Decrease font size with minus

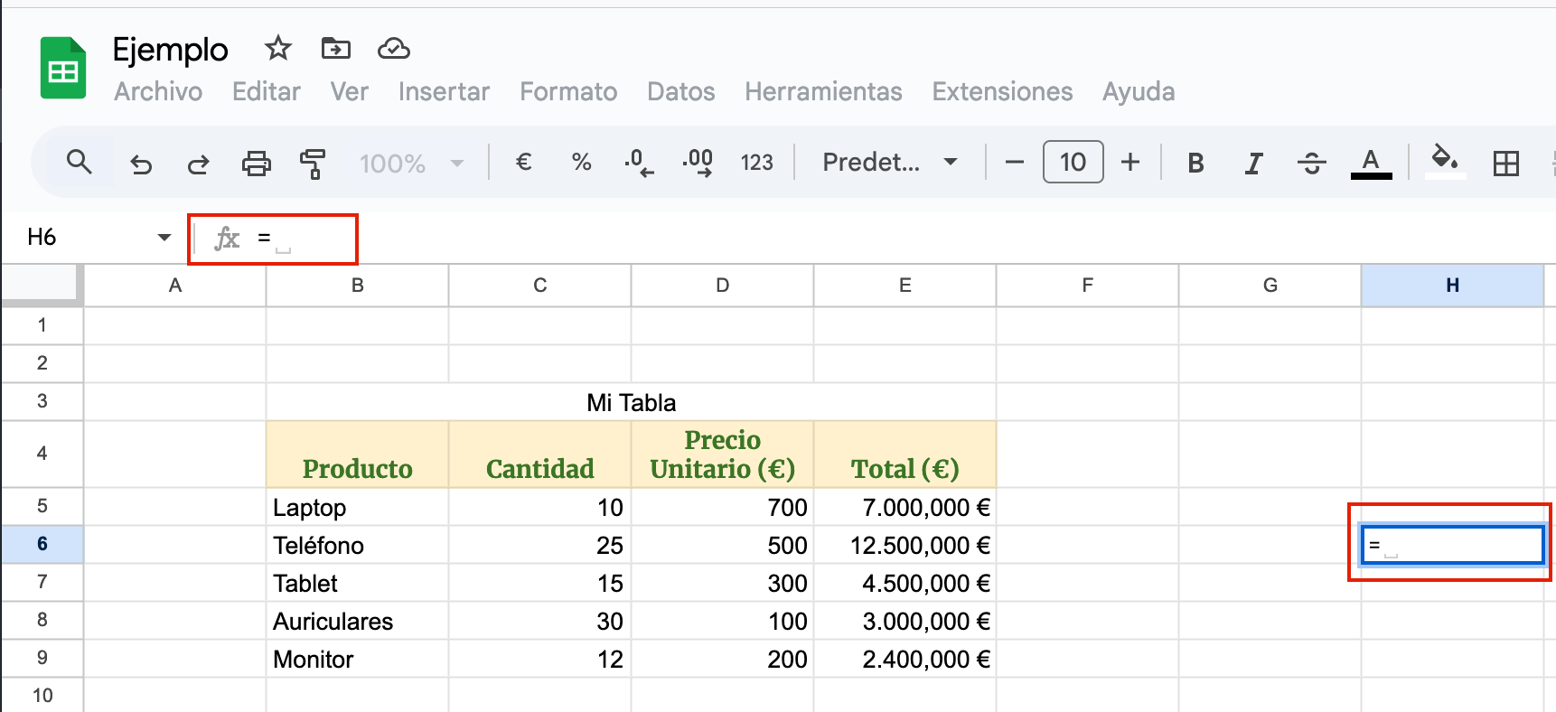[x=1015, y=163]
